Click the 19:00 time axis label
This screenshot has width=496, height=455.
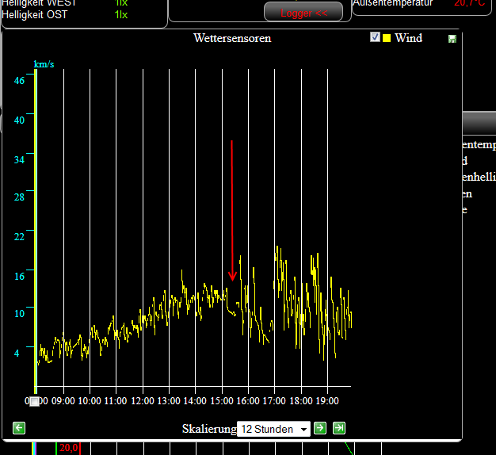click(326, 401)
